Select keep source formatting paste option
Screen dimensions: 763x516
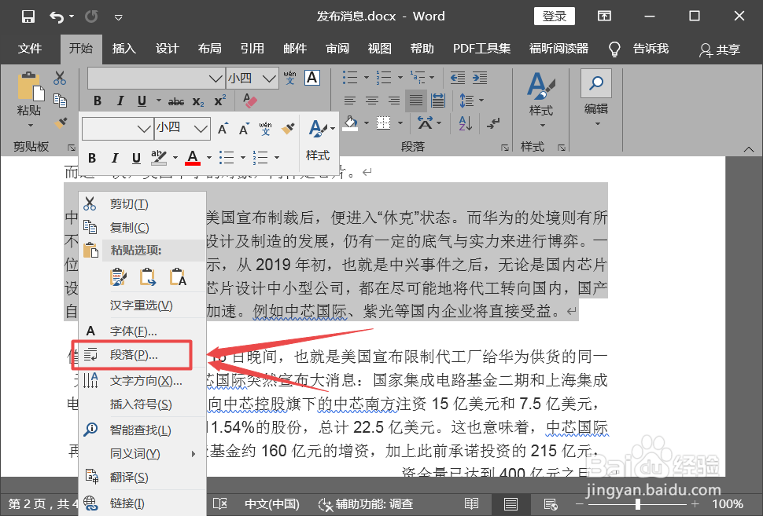point(118,277)
